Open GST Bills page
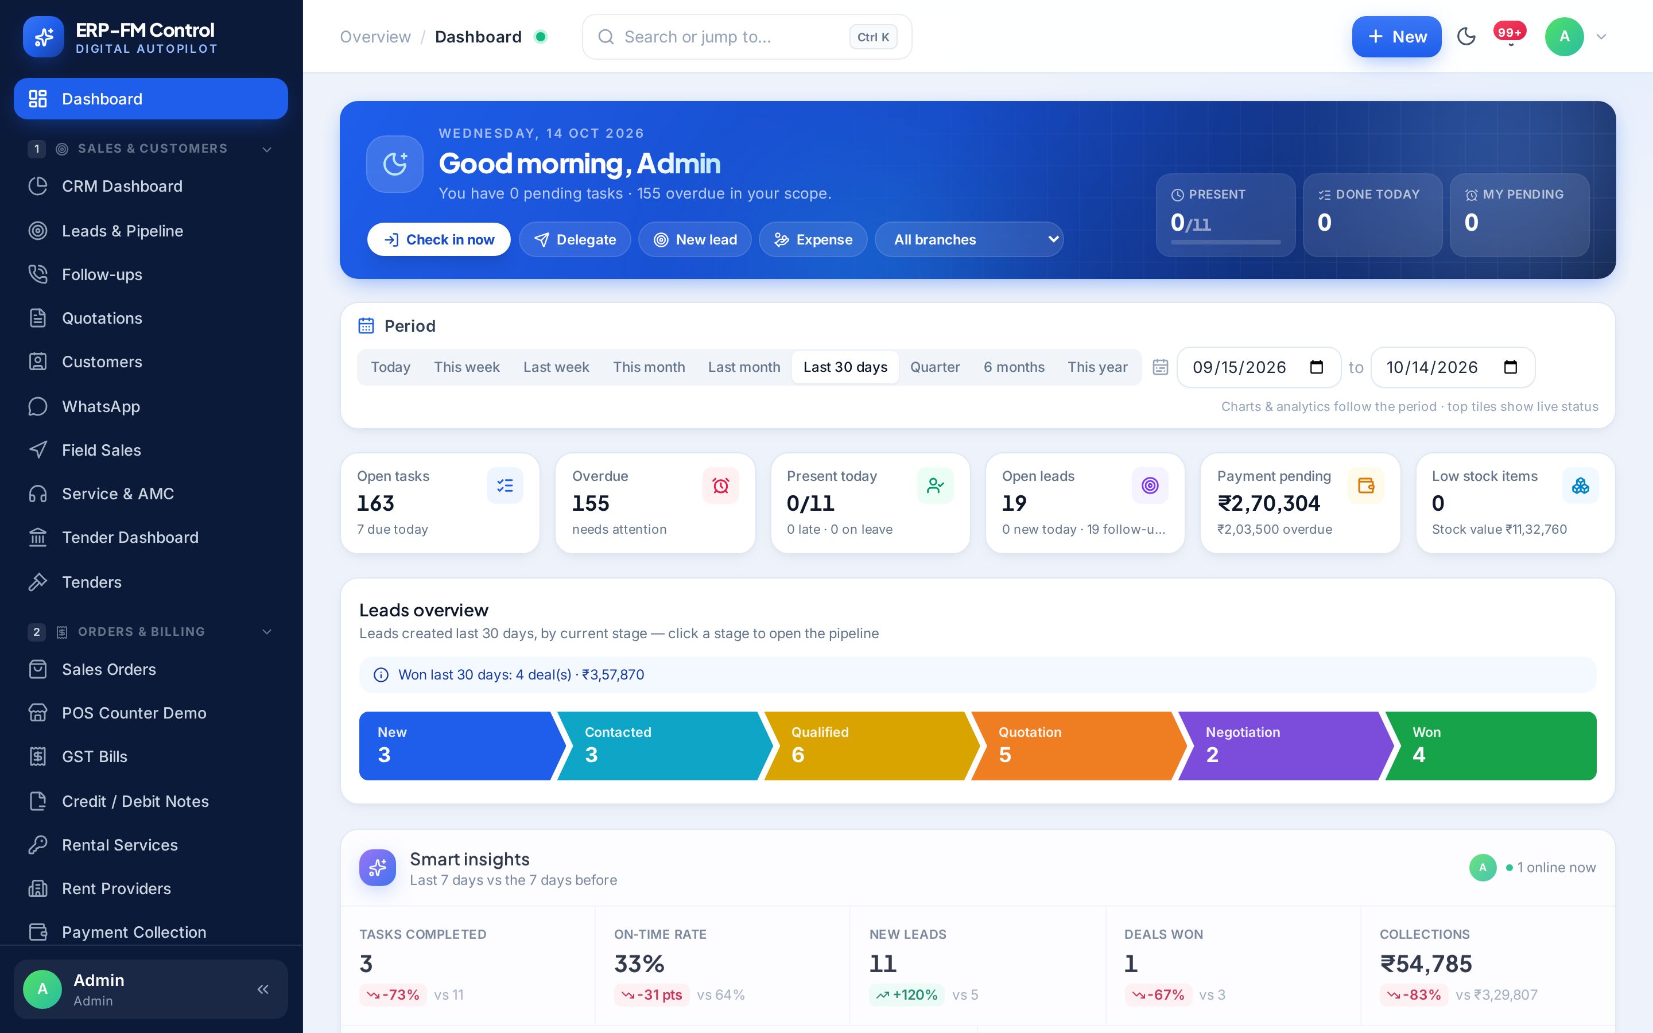The image size is (1653, 1033). 151,756
